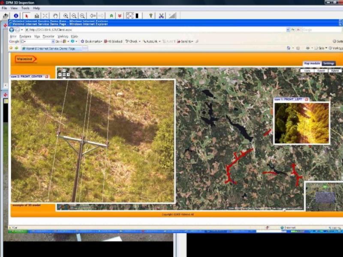Click the IE home icon
343x257 pixels.
point(289,48)
